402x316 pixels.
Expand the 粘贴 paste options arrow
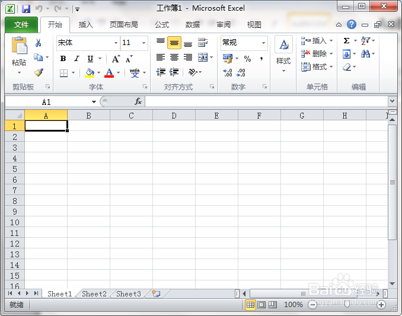tap(19, 72)
